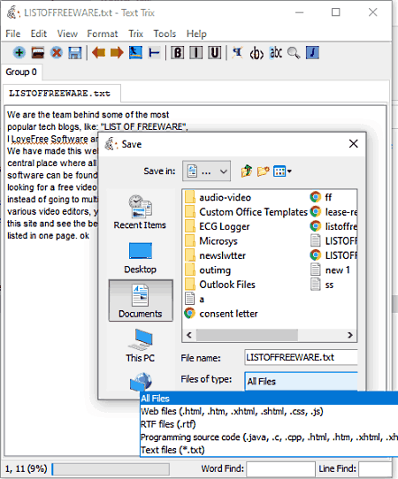Select the Outlook Files folder

220,285
